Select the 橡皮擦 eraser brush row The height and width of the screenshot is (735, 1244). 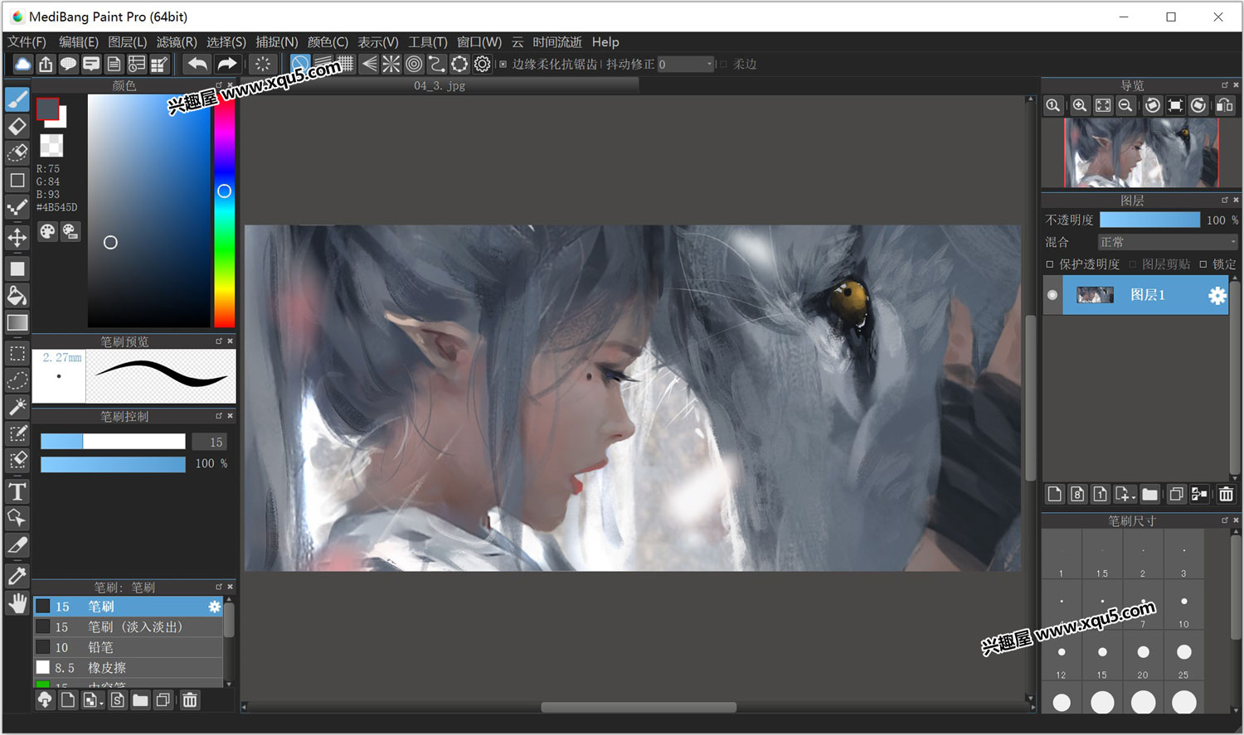pos(129,668)
